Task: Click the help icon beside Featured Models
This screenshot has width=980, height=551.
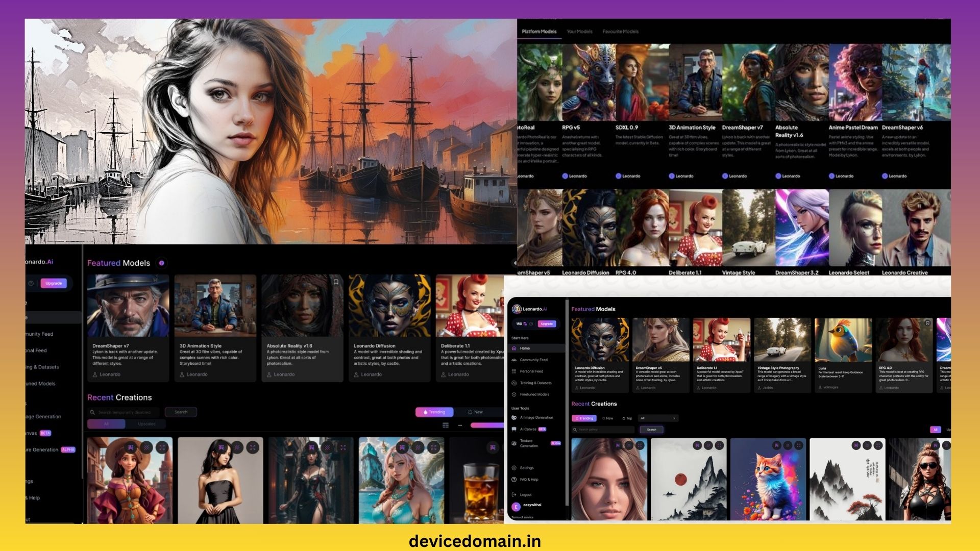Action: 162,263
